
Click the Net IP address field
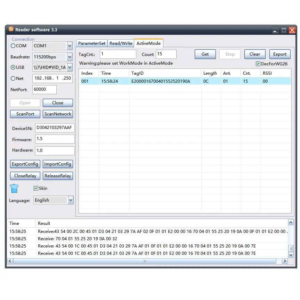(52, 79)
